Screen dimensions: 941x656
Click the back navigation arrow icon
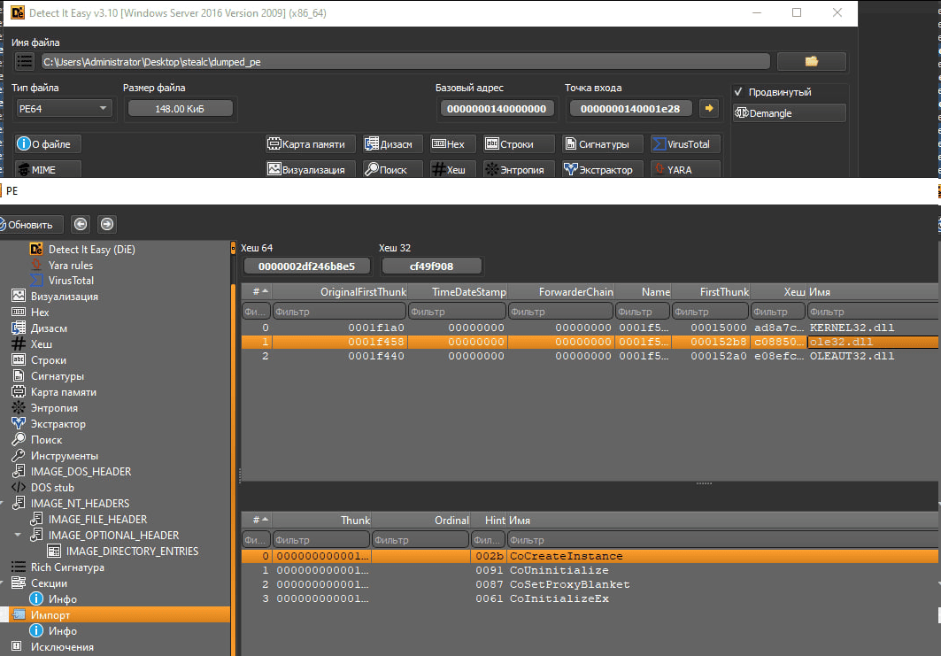pos(80,224)
